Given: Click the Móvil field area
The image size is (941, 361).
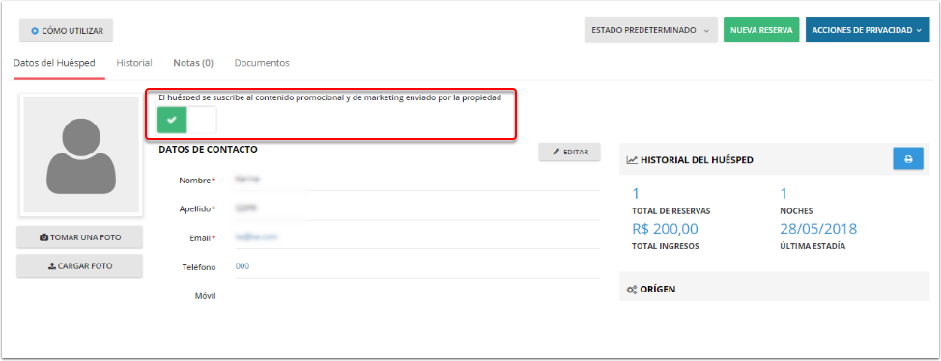Looking at the screenshot, I should pyautogui.click(x=417, y=295).
